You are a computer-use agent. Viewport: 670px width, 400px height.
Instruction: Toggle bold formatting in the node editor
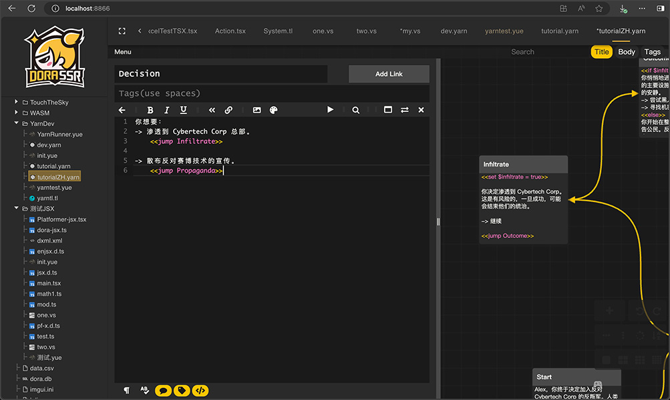point(150,110)
